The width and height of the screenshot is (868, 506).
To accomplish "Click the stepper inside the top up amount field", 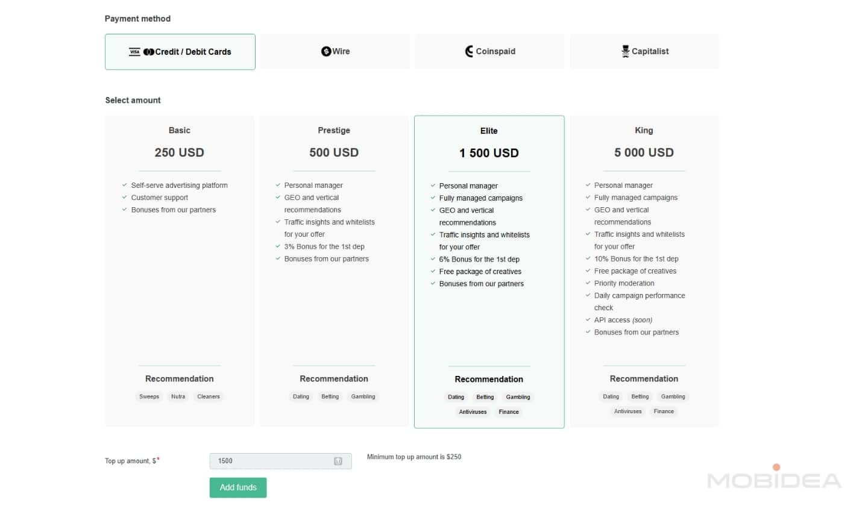I will click(x=337, y=460).
